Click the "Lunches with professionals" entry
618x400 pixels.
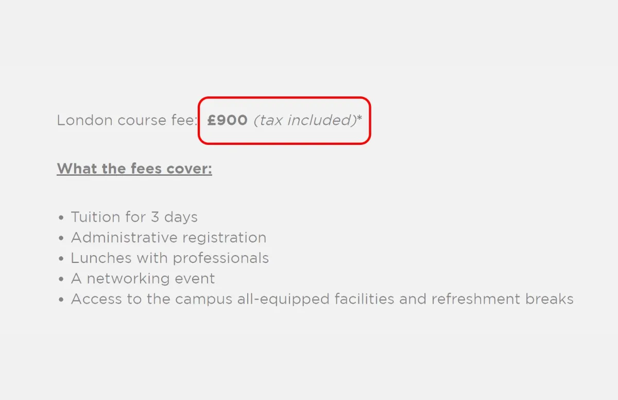[x=169, y=258]
